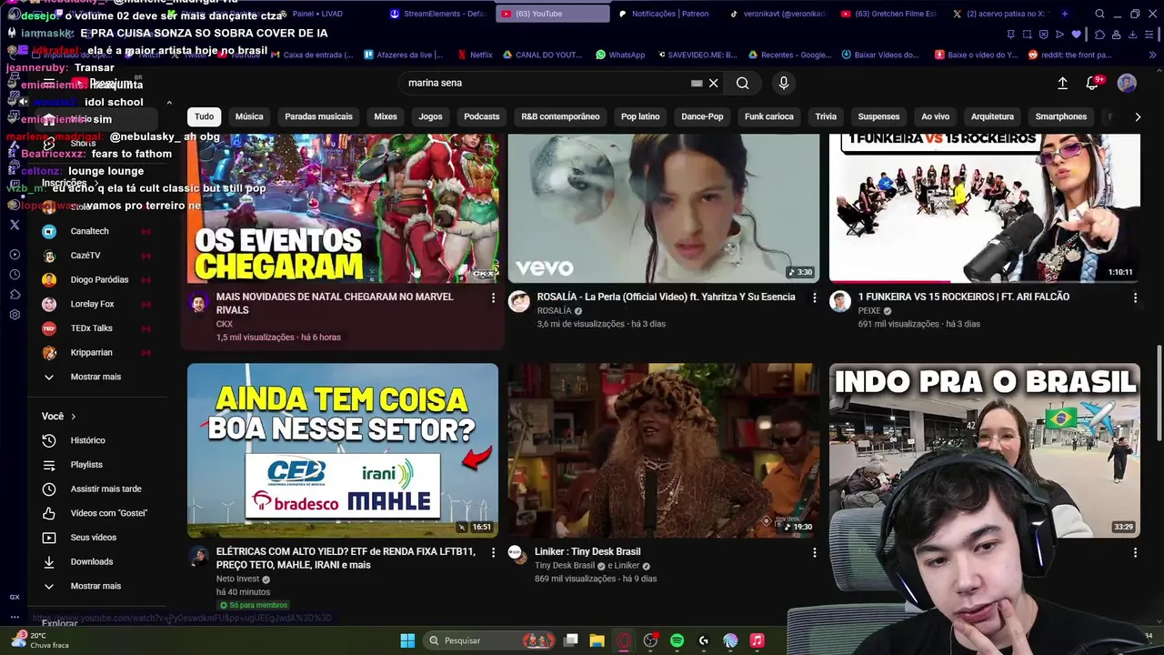Expand 'Você' section with lower 'Mostrar mais'
This screenshot has height=655, width=1164.
pyautogui.click(x=95, y=586)
